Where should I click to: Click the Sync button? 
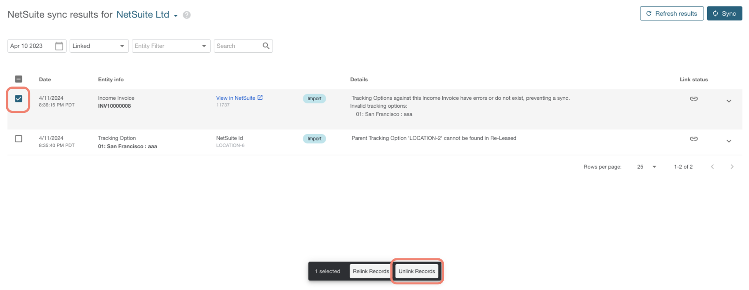tap(725, 14)
